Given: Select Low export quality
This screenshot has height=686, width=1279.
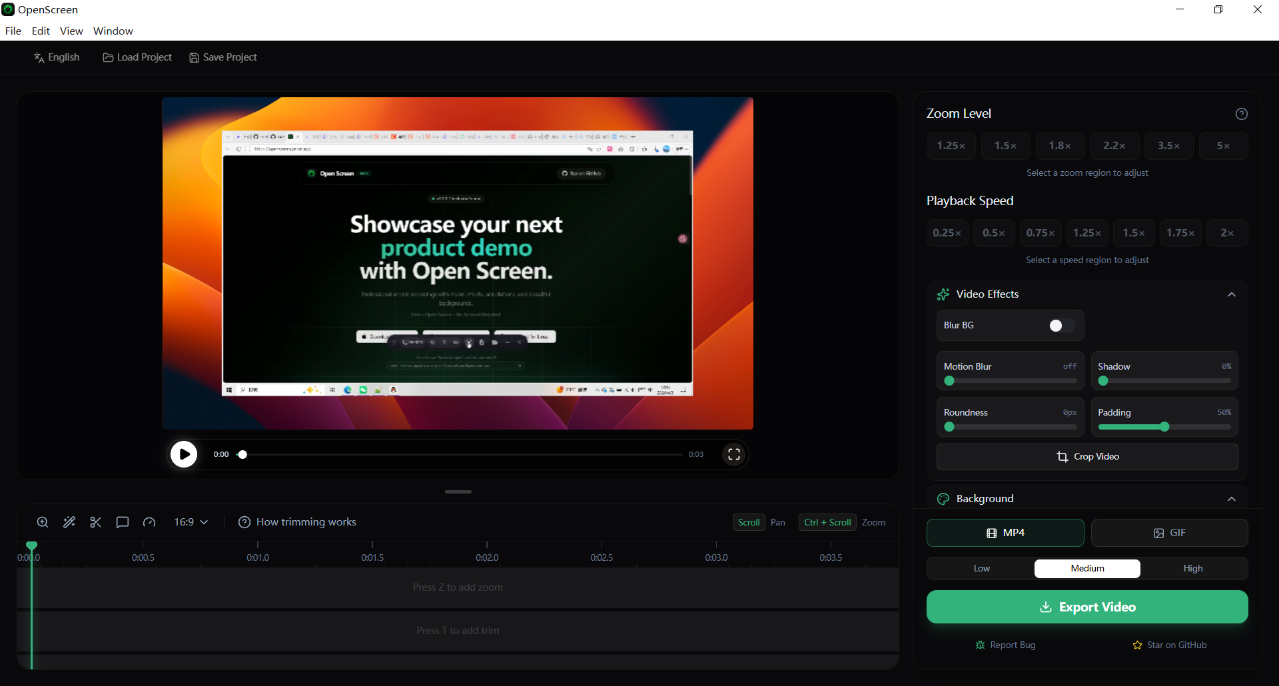Looking at the screenshot, I should click(982, 569).
